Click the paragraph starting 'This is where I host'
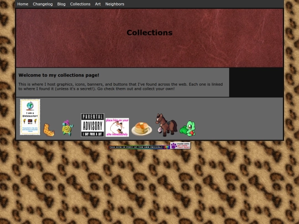299x224 pixels. point(121,86)
